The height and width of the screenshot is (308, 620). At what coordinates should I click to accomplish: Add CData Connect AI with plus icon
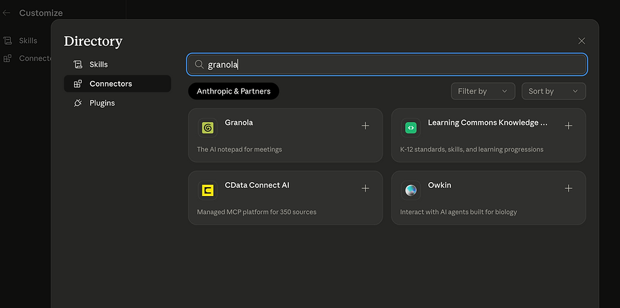point(365,188)
